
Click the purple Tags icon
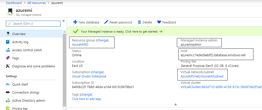(x=8, y=58)
